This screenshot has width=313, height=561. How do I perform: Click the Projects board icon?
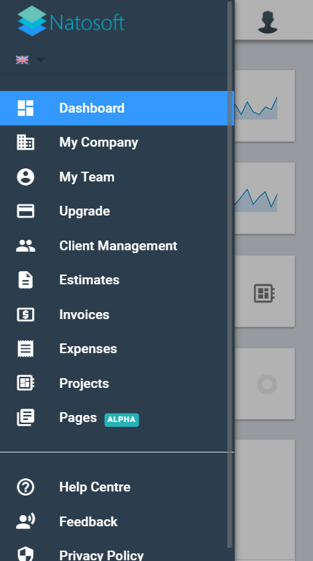coord(26,383)
